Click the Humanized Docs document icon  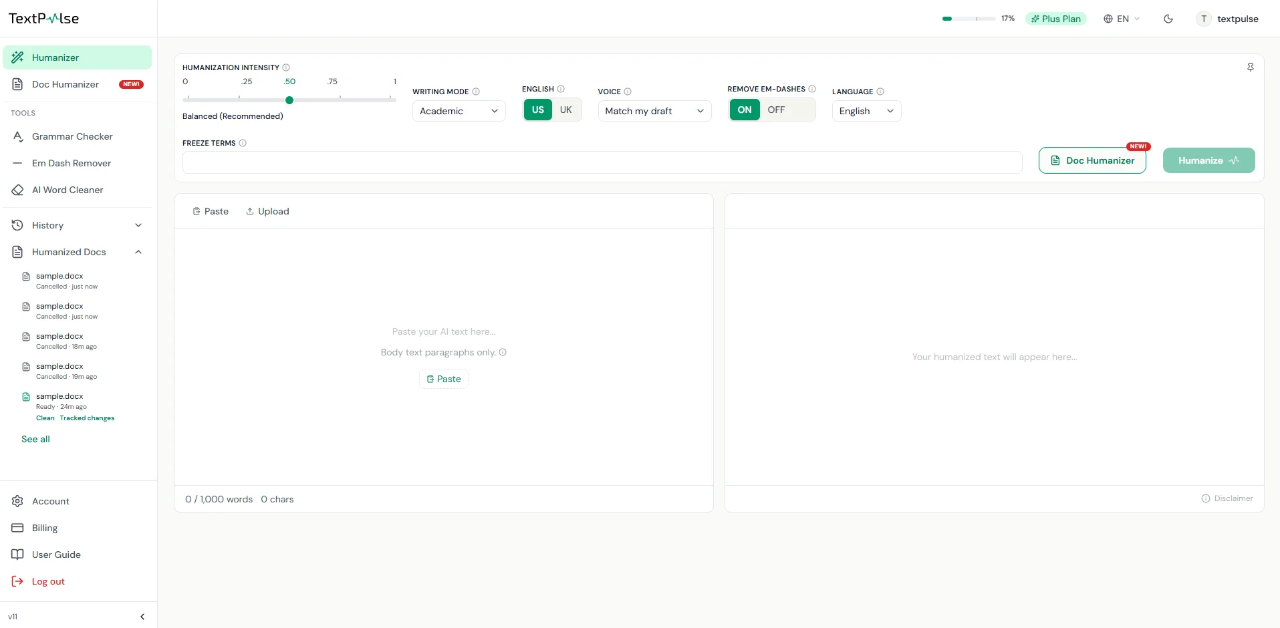[18, 252]
